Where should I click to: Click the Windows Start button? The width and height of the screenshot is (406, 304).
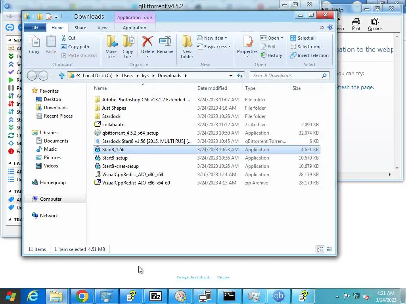pyautogui.click(x=11, y=296)
